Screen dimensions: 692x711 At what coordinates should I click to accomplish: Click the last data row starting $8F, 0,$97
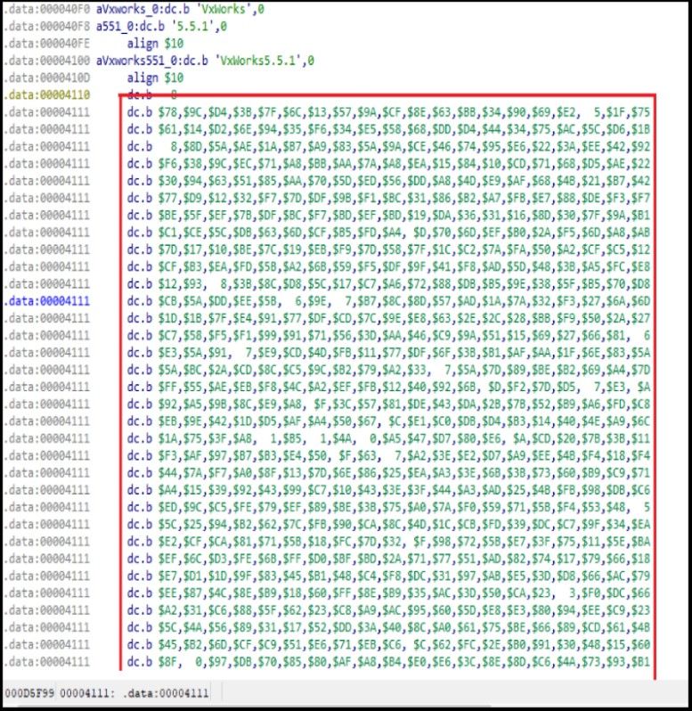point(388,662)
